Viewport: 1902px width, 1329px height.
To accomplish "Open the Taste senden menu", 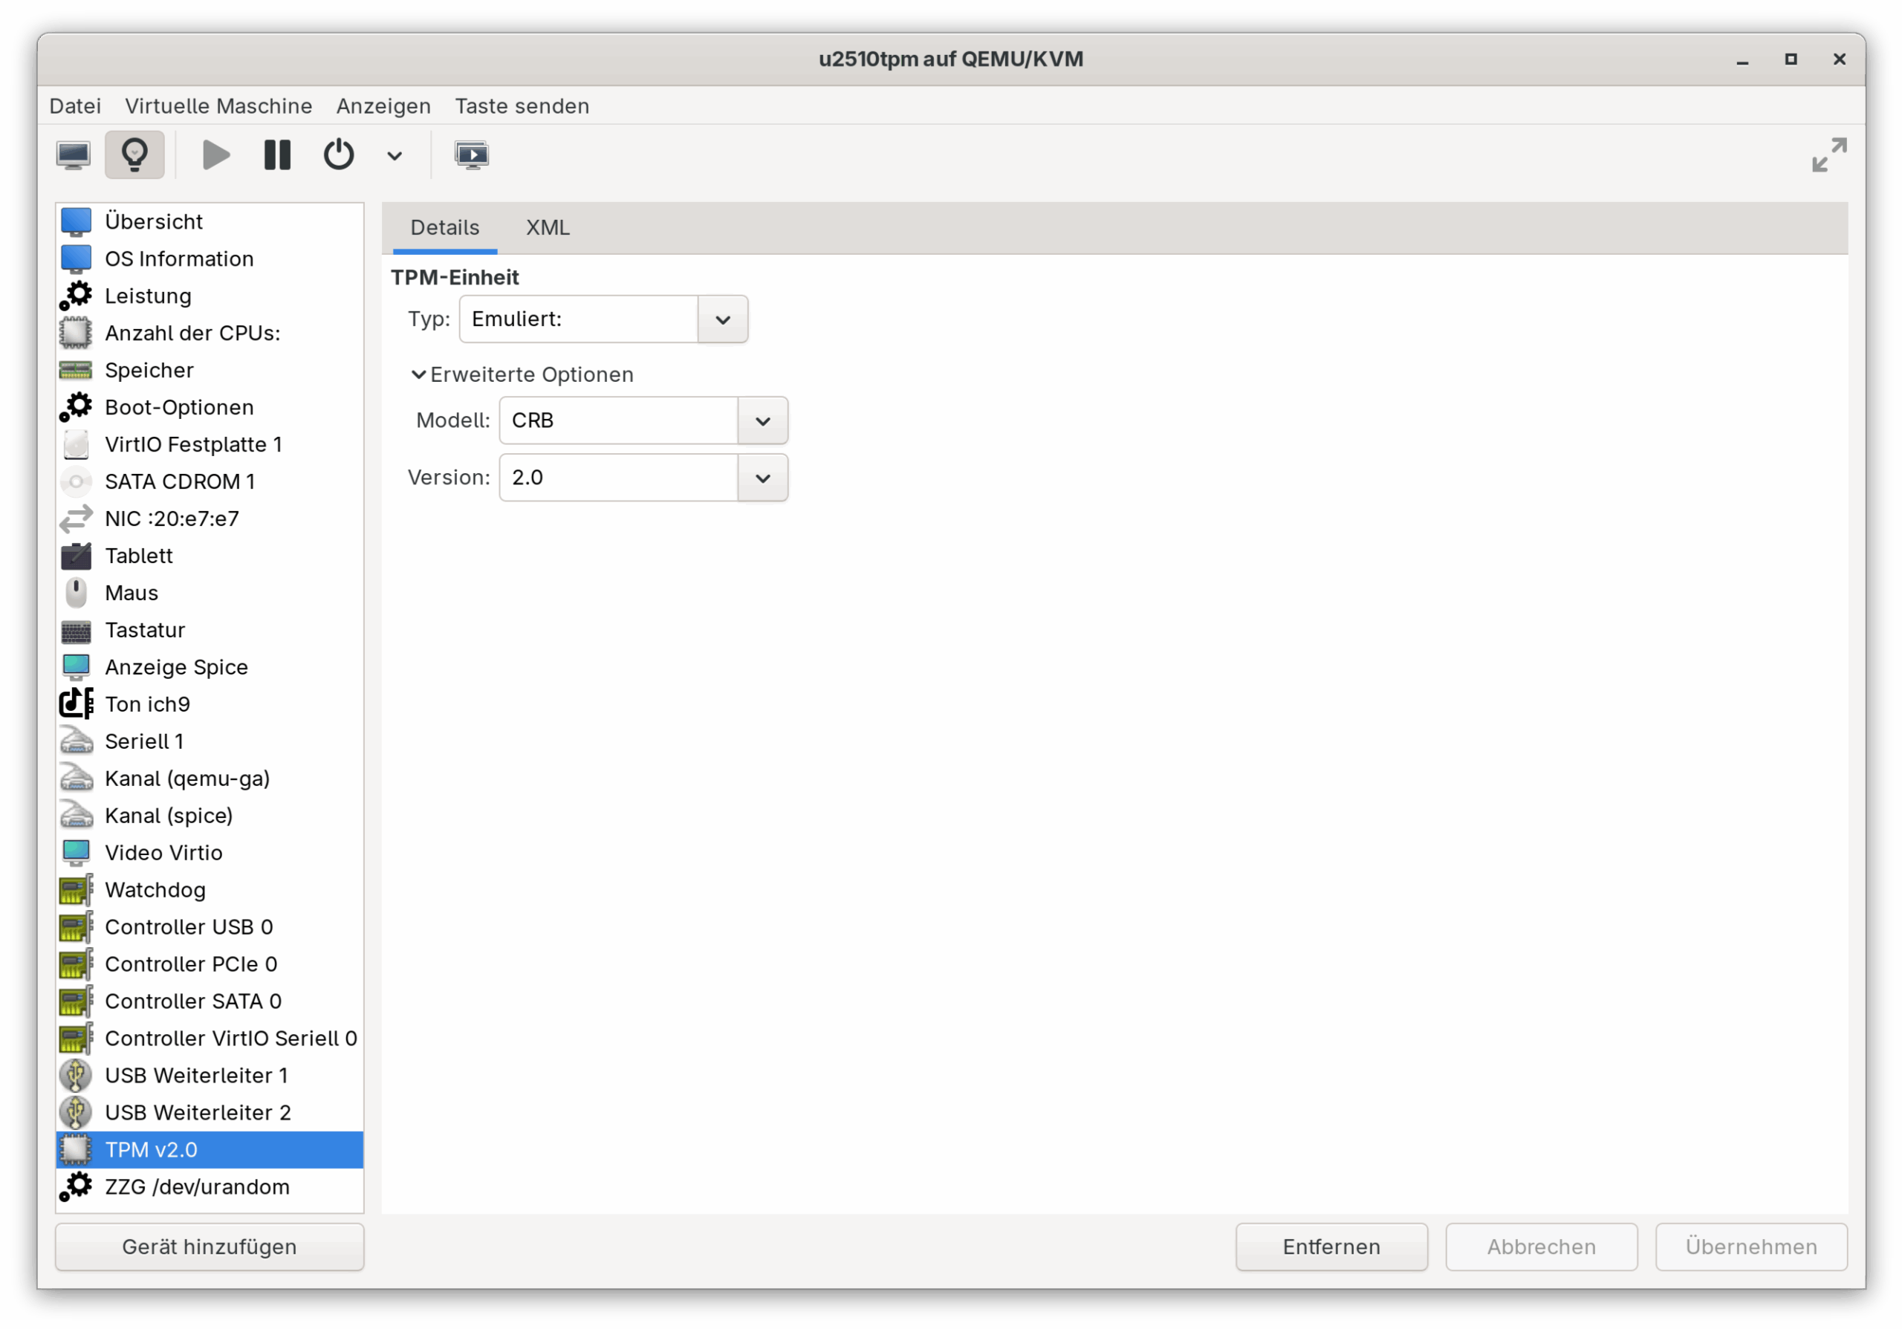I will (x=522, y=106).
